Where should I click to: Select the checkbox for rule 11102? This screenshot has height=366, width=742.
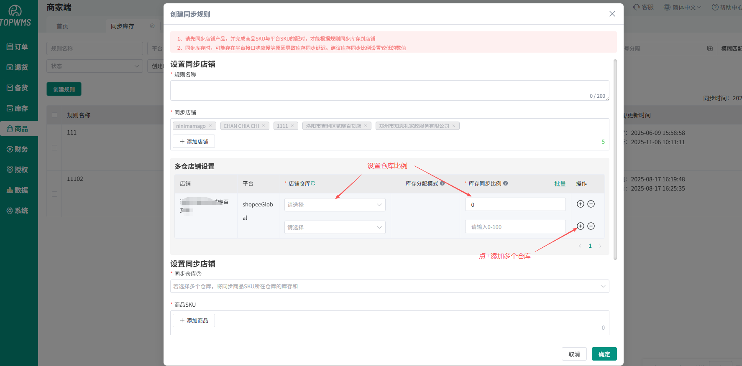54,194
